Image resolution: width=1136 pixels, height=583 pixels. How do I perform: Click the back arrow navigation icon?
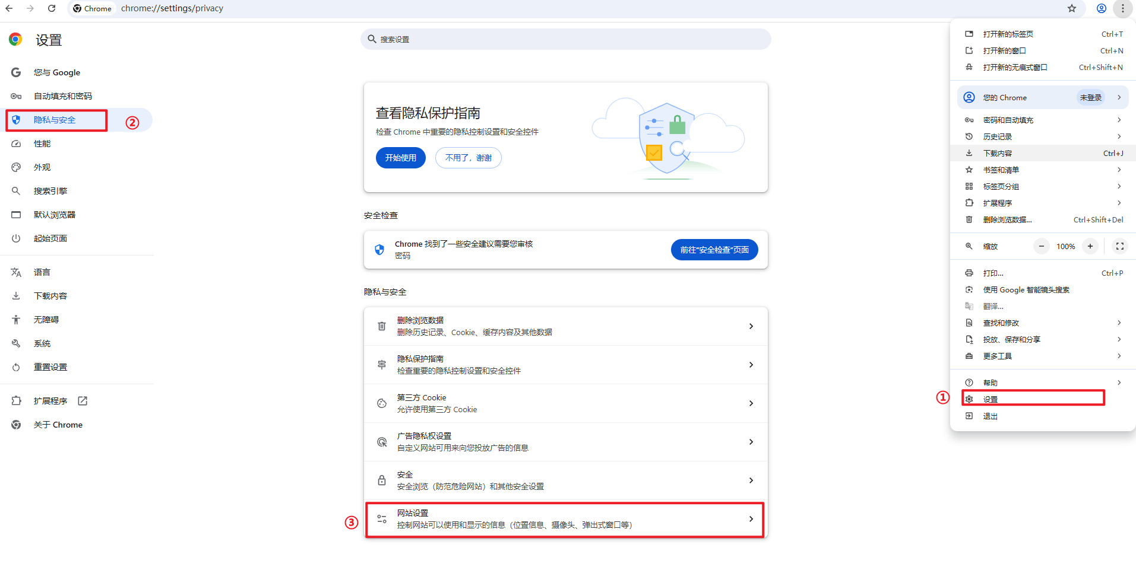click(10, 8)
